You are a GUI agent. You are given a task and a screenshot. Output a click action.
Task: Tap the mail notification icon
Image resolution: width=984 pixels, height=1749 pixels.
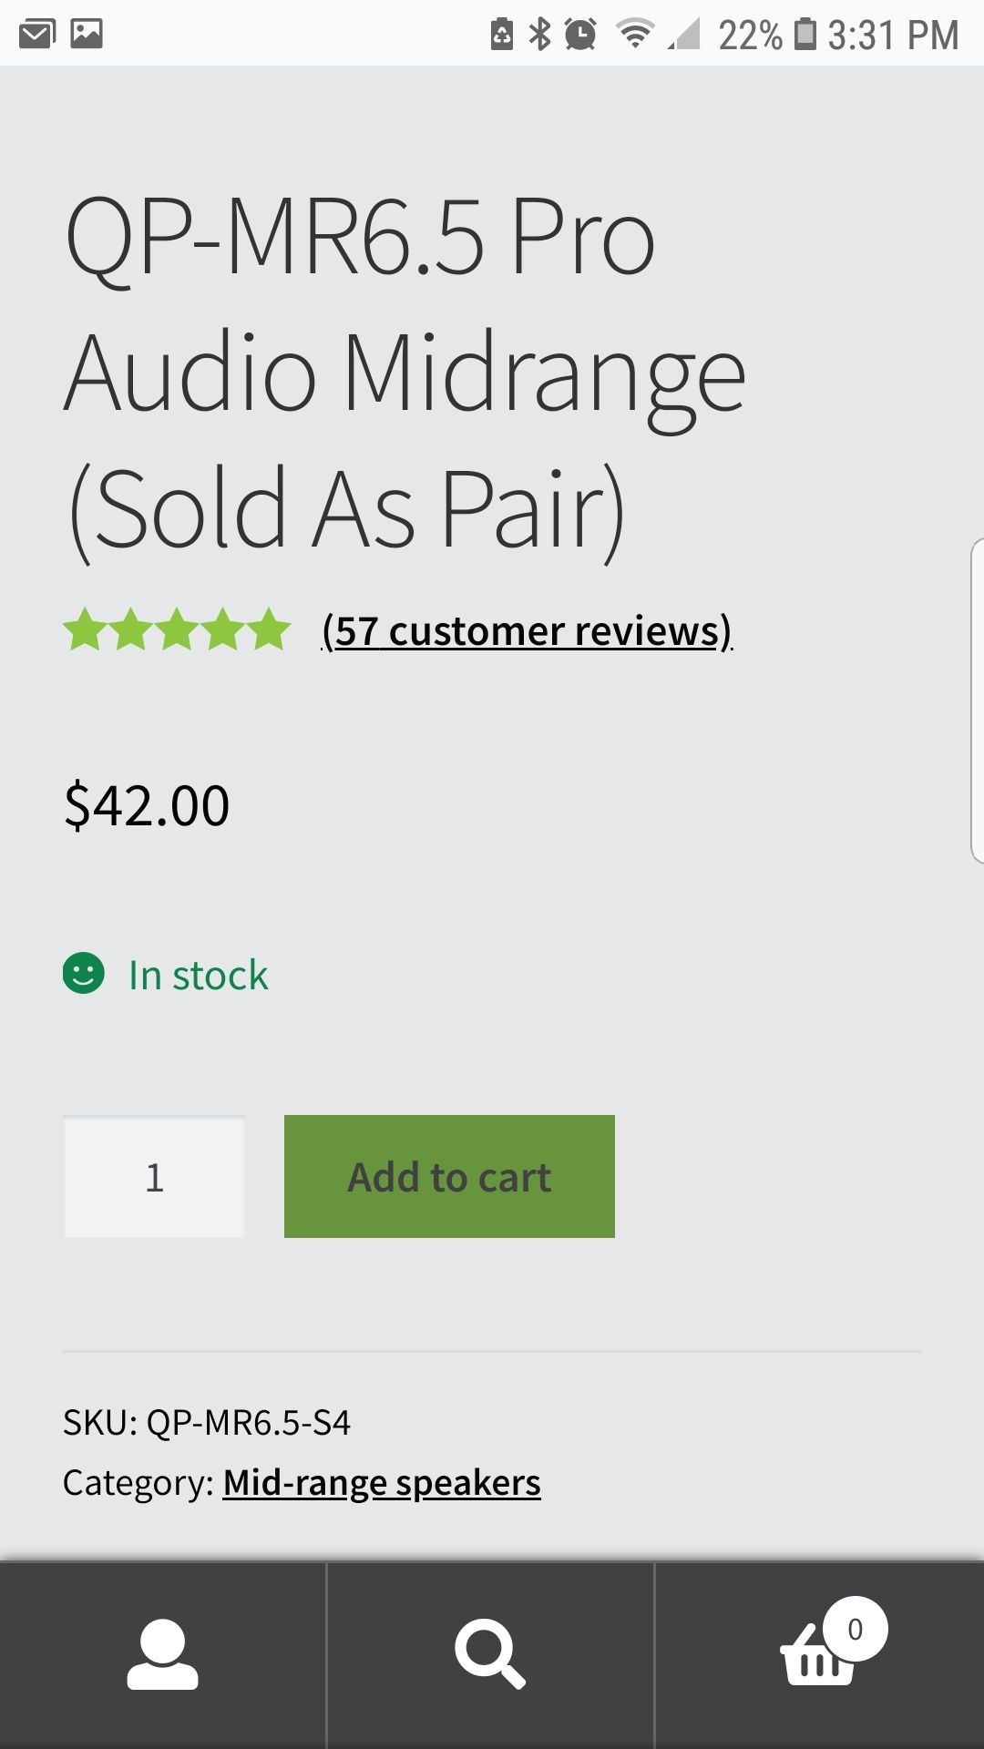(37, 35)
